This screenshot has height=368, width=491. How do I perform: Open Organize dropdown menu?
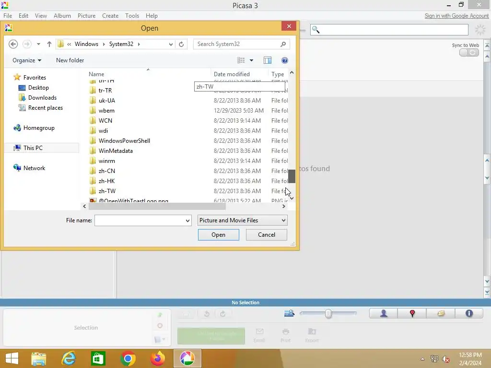tap(27, 60)
